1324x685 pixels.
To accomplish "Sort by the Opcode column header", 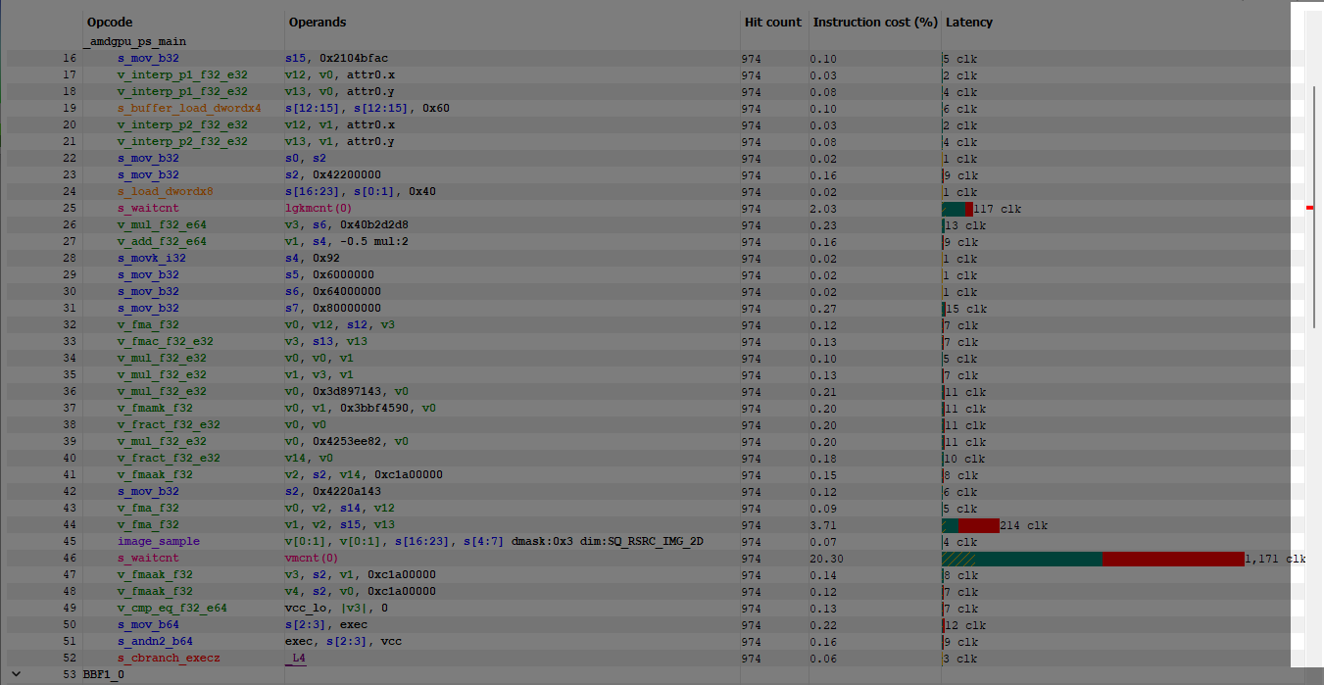I will [110, 22].
